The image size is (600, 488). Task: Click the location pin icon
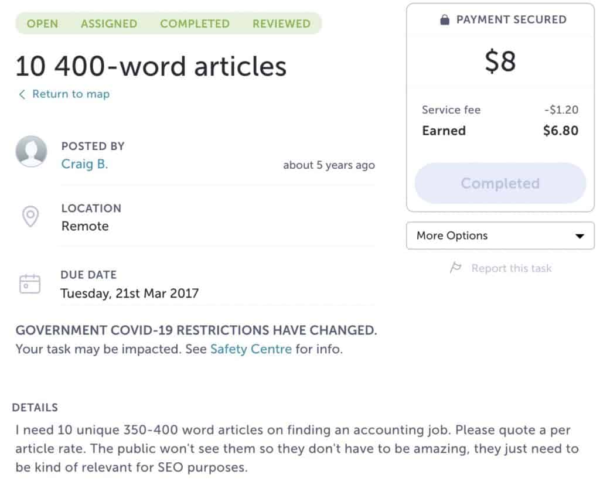(x=30, y=216)
